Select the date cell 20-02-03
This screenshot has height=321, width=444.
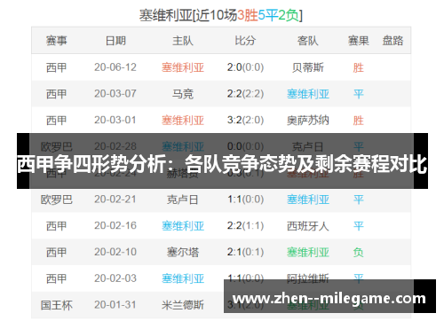(115, 278)
